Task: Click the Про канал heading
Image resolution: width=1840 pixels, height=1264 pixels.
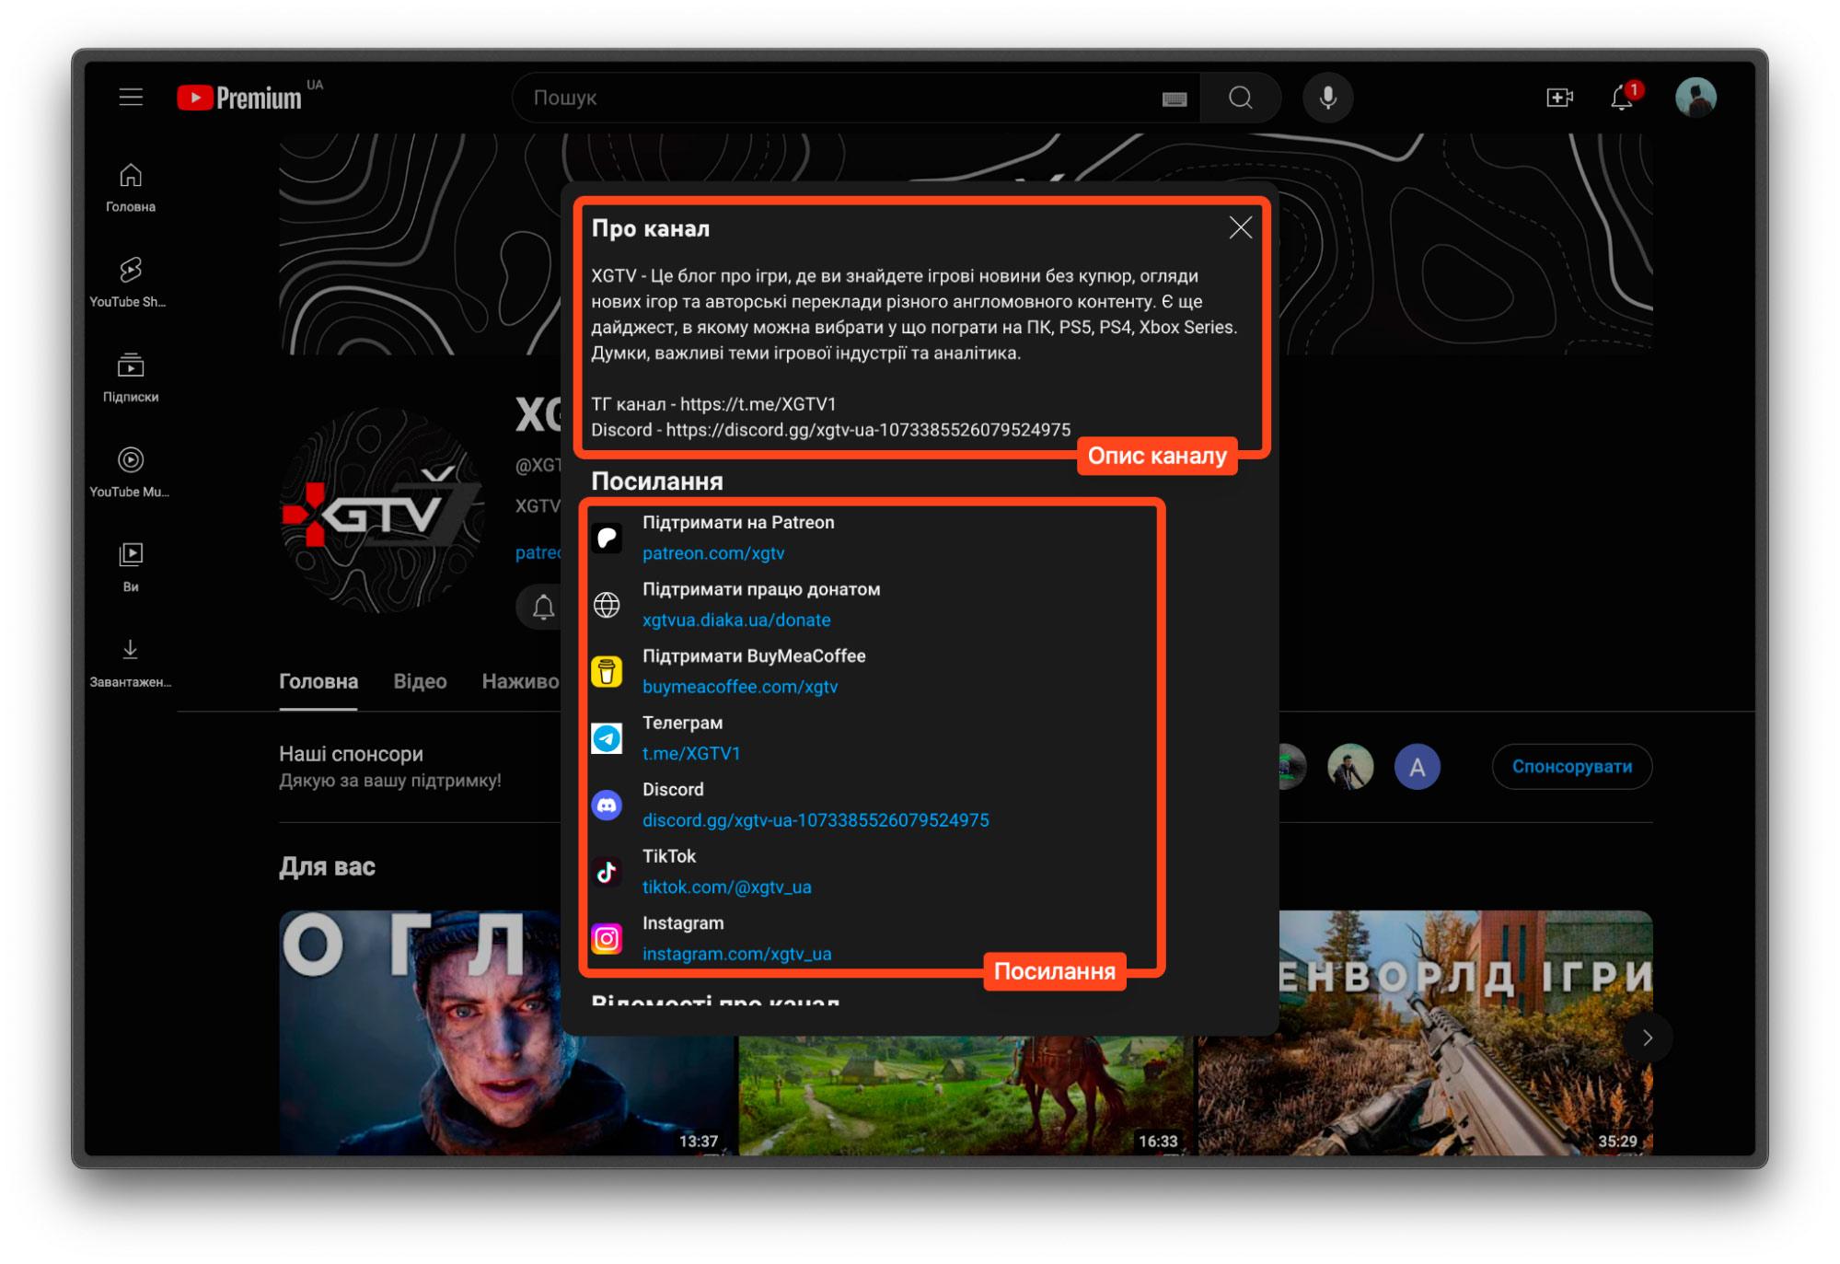Action: 650,228
